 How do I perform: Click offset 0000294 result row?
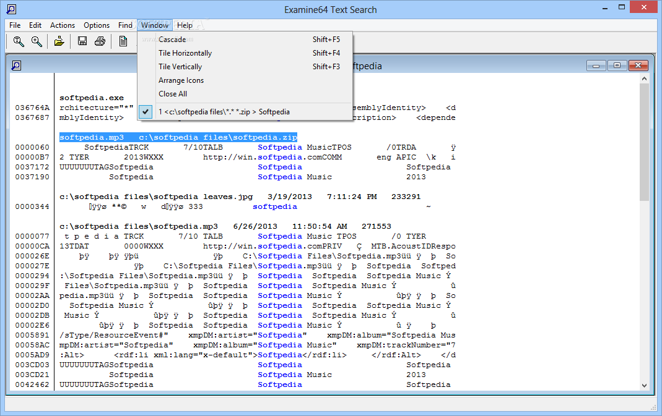pyautogui.click(x=32, y=276)
